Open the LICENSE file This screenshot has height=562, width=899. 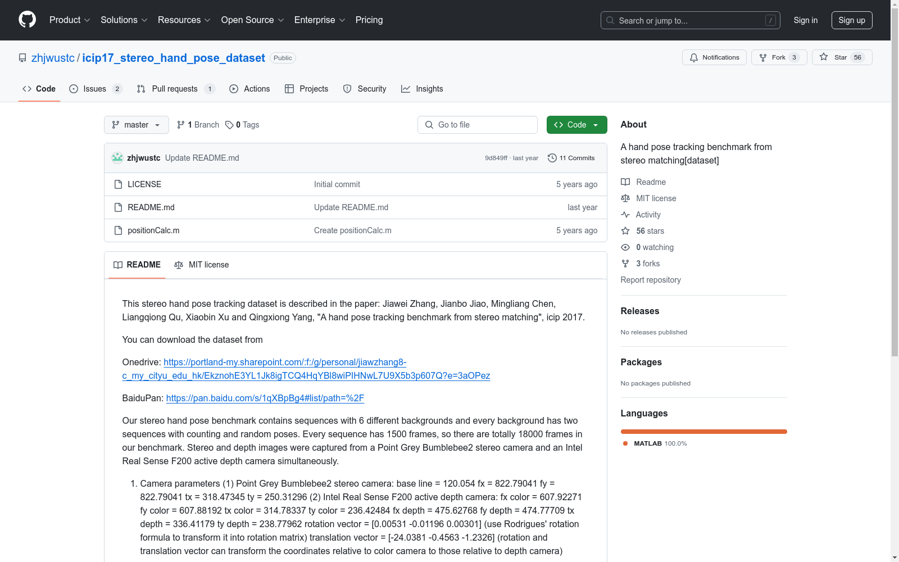pos(144,184)
